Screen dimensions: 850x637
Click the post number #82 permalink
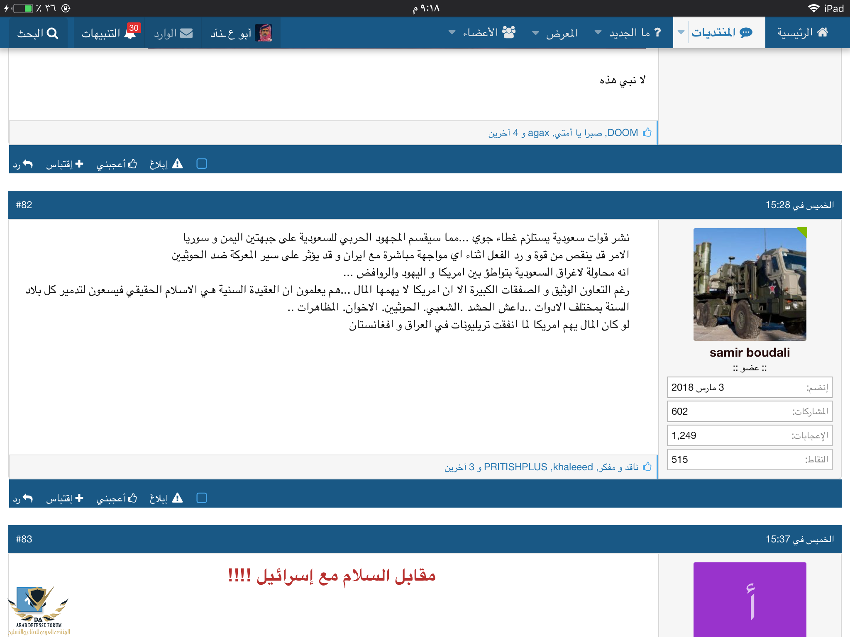[x=24, y=205]
